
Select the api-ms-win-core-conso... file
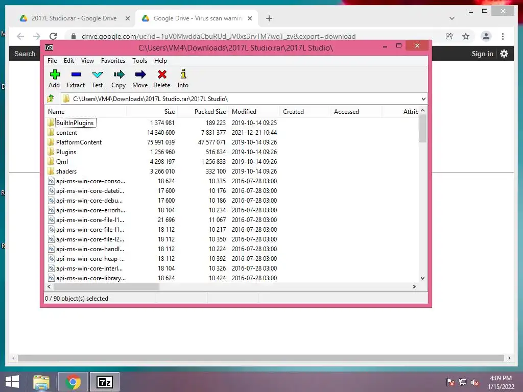click(x=90, y=181)
